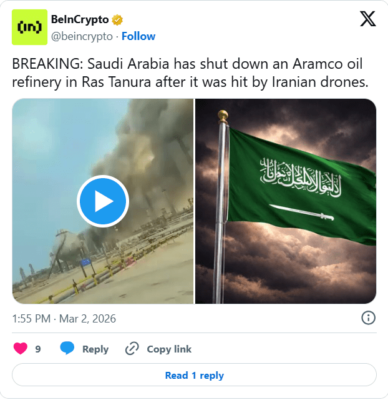
Task: Click the Reply text label
Action: point(95,349)
